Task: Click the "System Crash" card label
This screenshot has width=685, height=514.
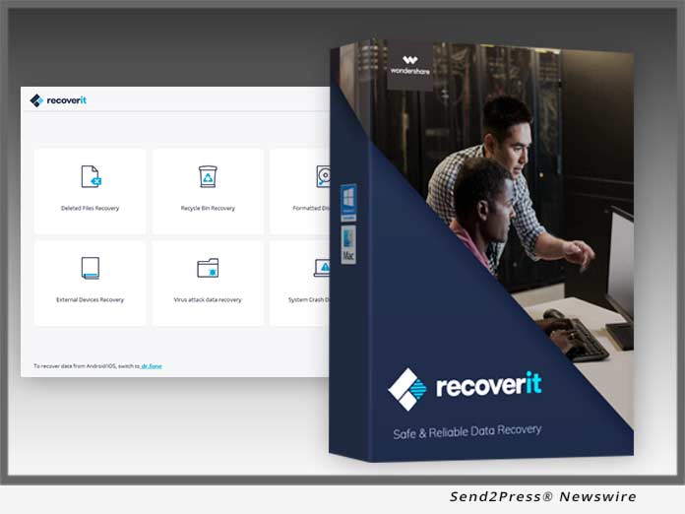Action: coord(309,299)
